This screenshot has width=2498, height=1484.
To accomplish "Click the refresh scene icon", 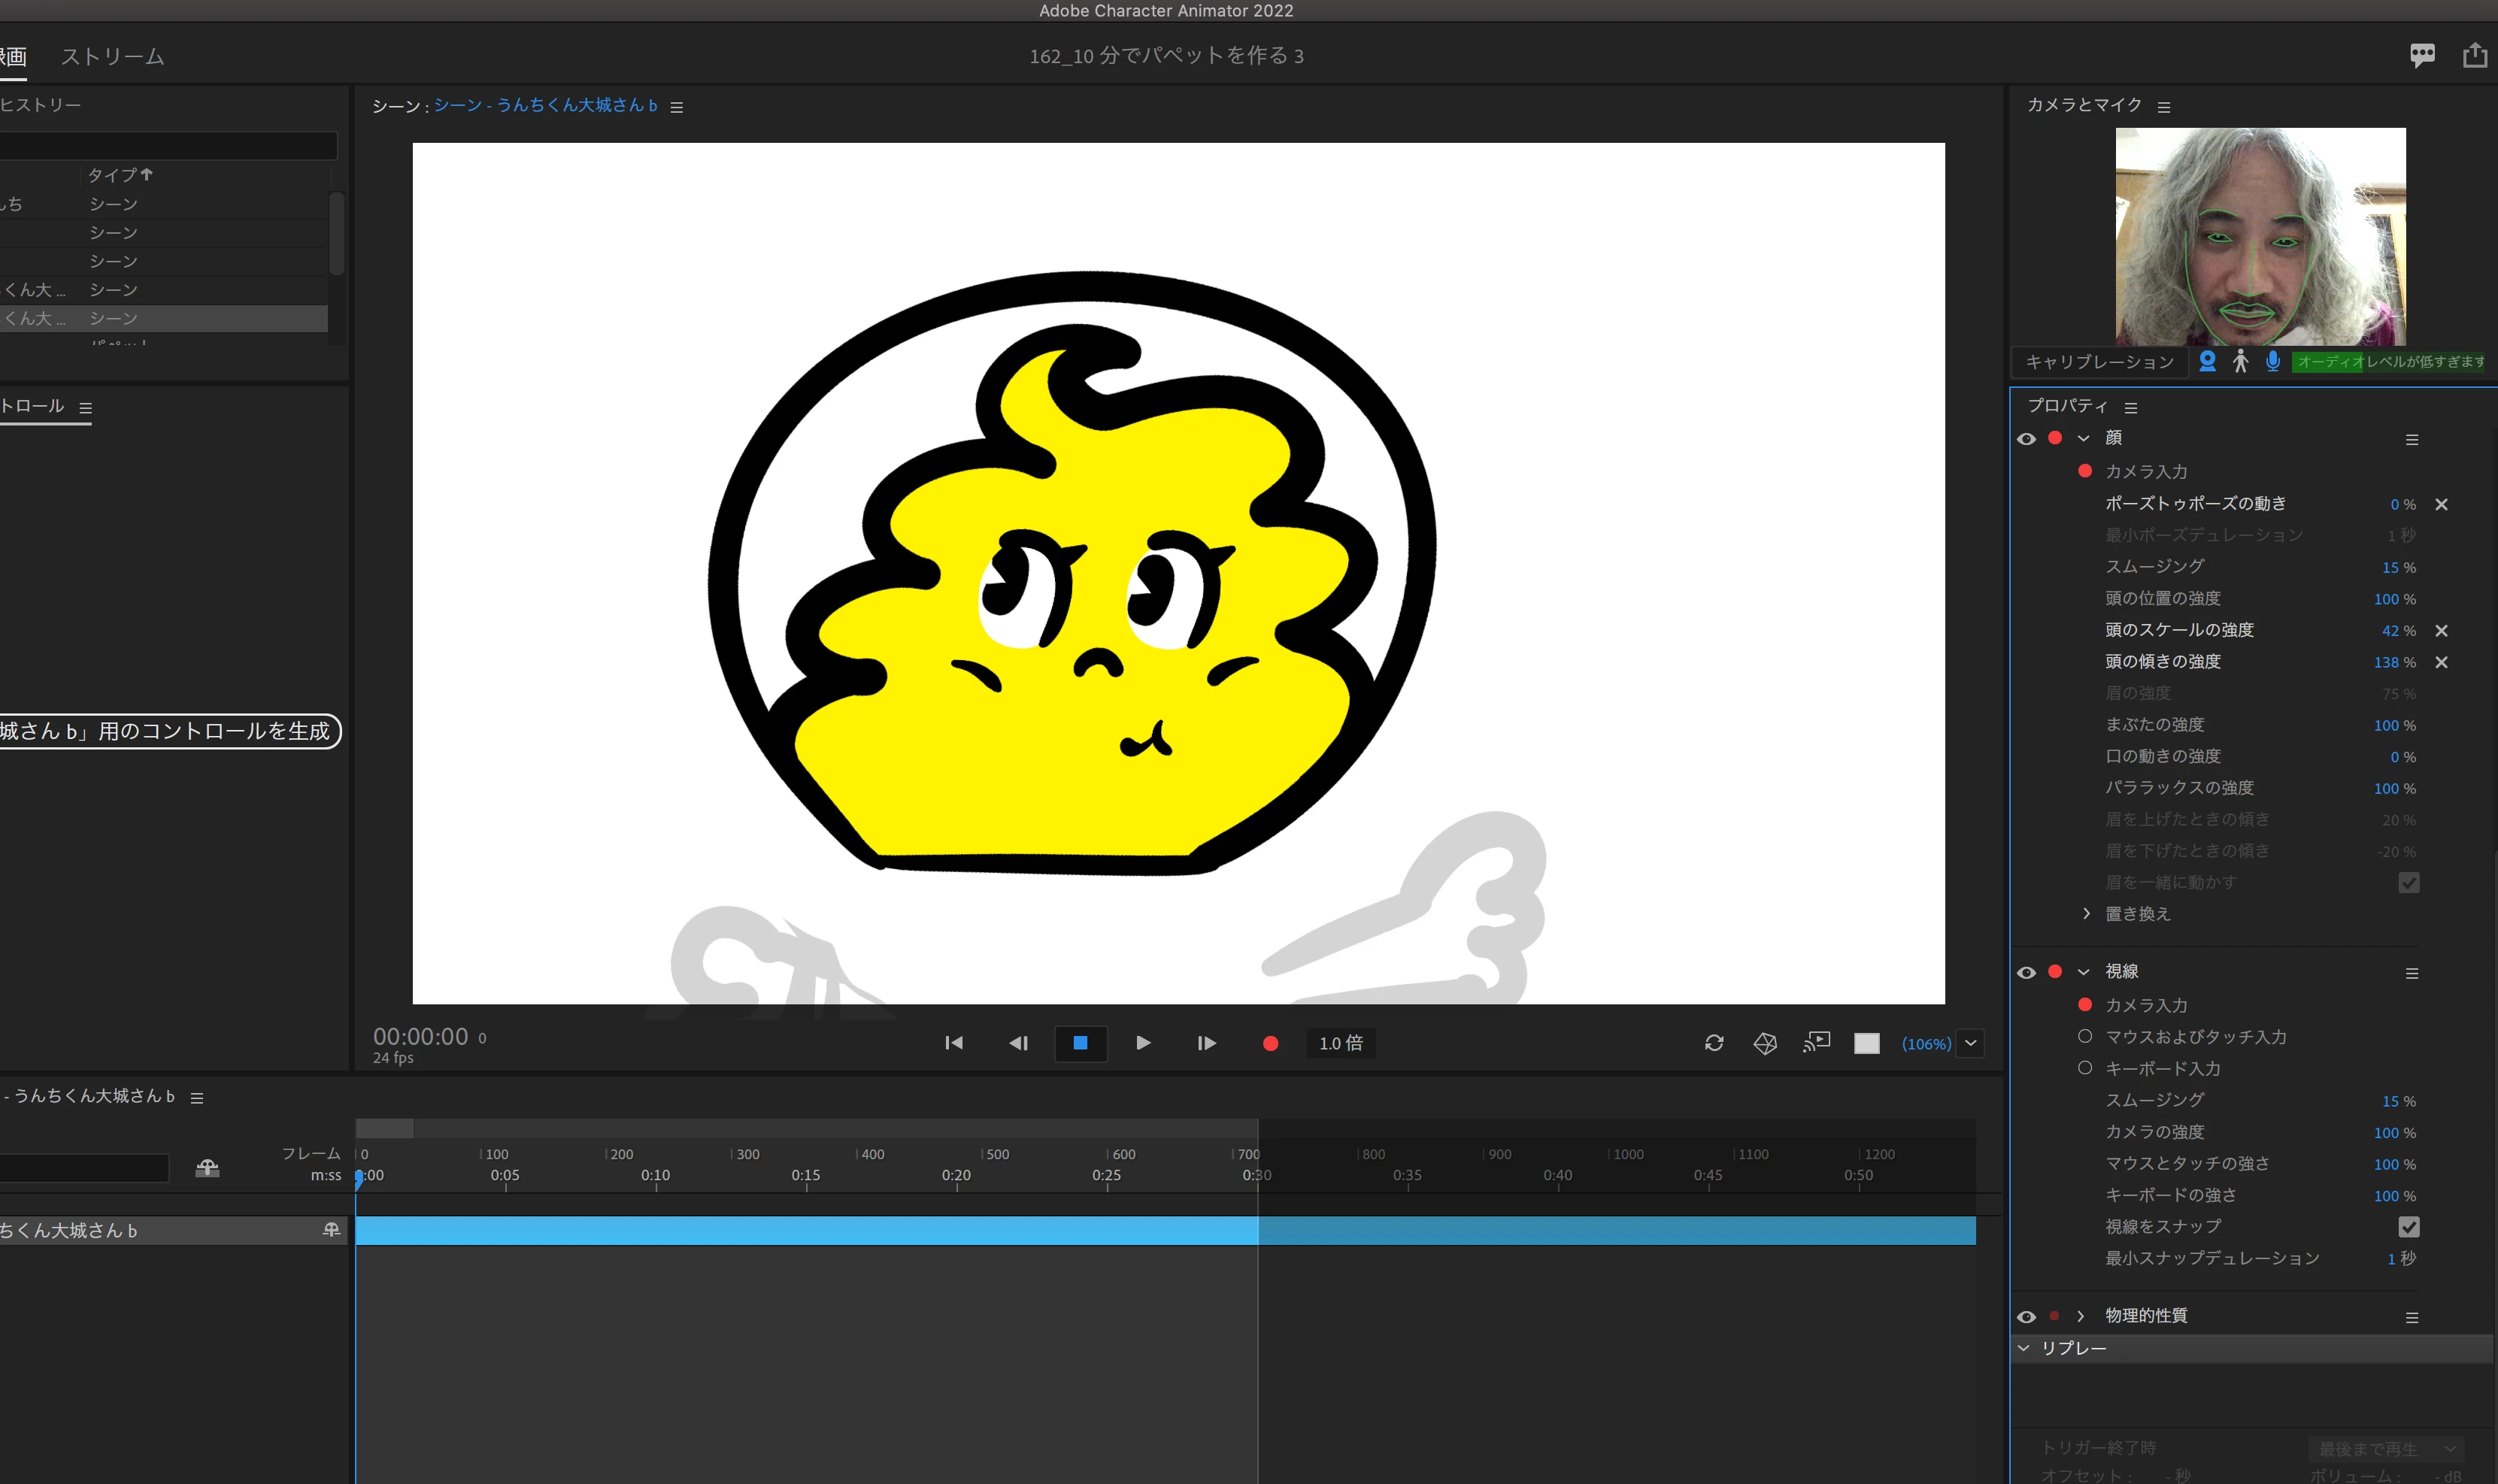I will (1714, 1043).
